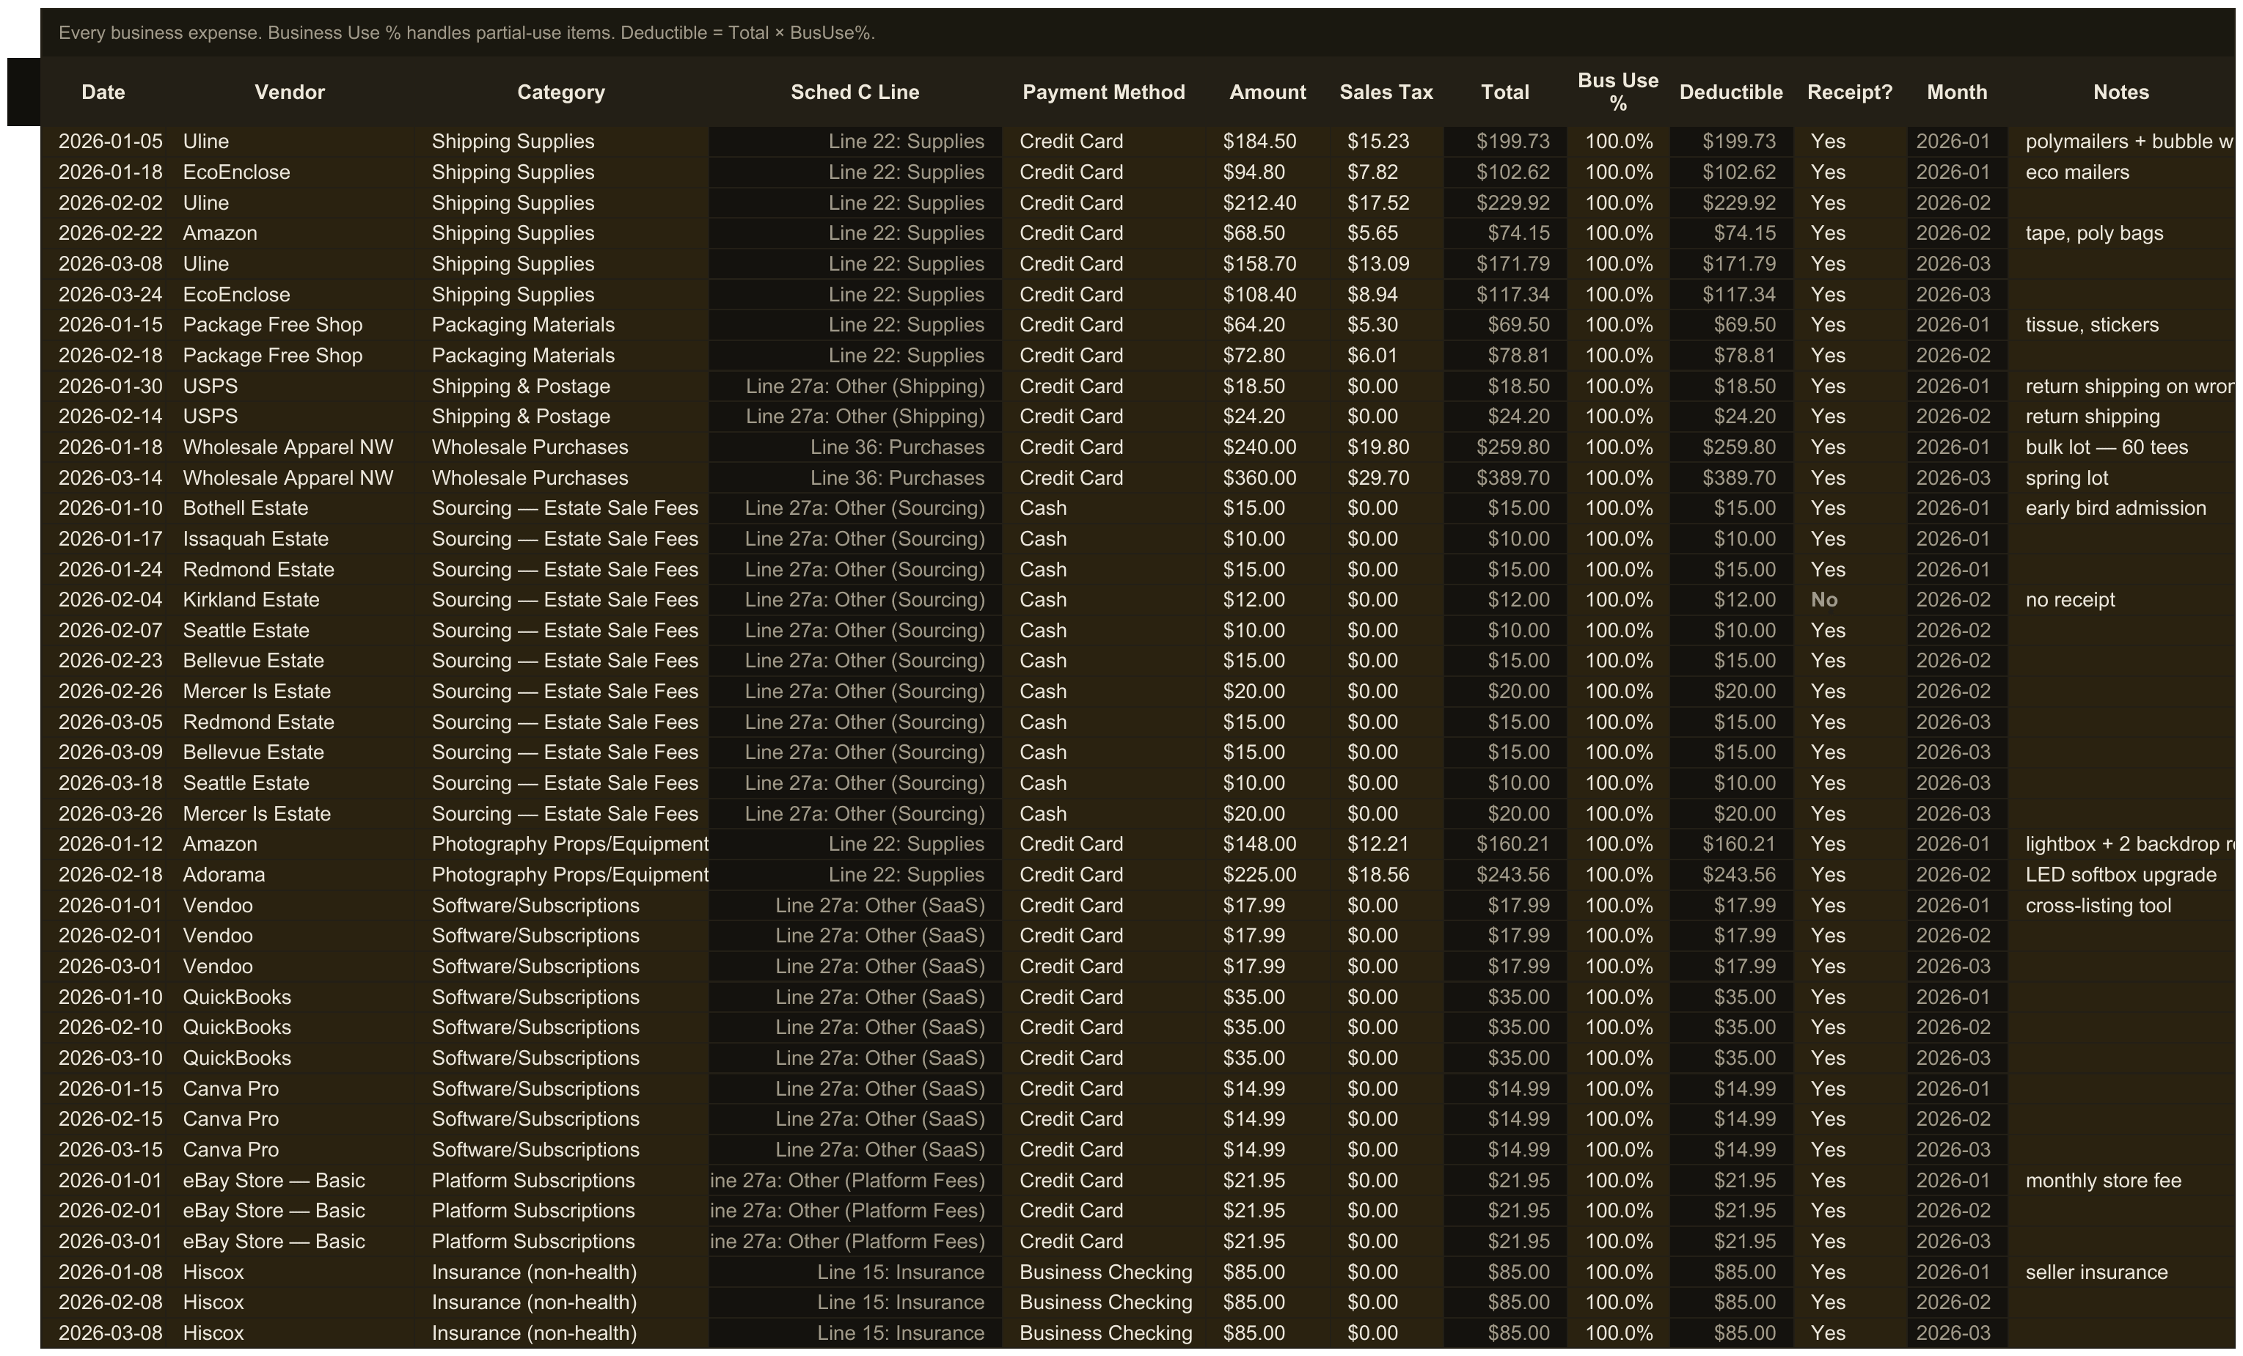Select the 'cross-listing tool' note
Image resolution: width=2243 pixels, height=1356 pixels.
2121,906
